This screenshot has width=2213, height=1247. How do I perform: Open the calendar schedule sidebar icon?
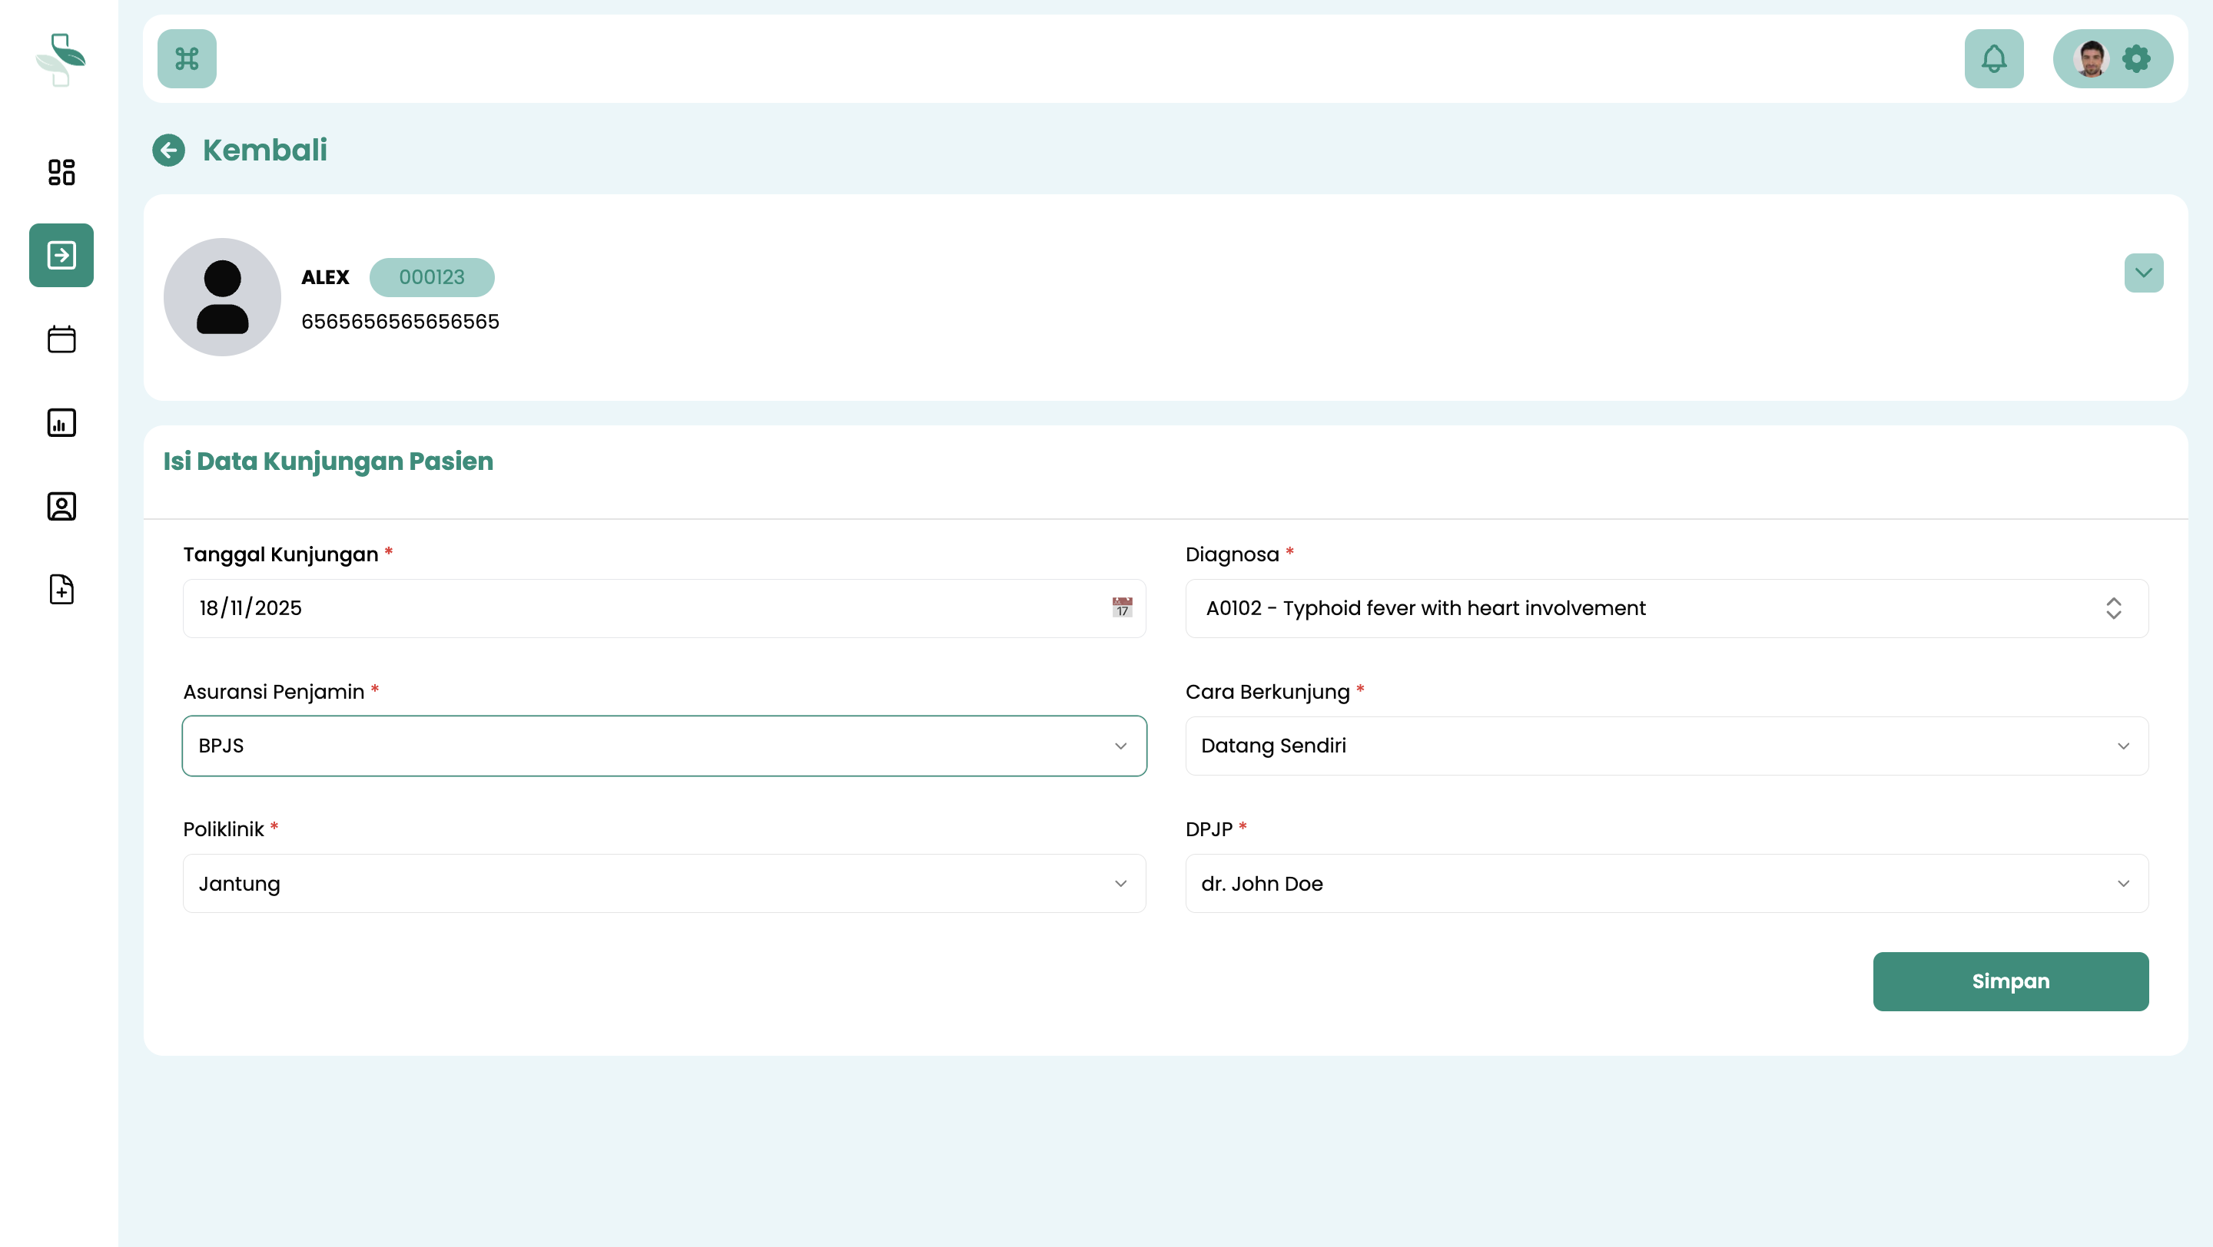(x=61, y=339)
